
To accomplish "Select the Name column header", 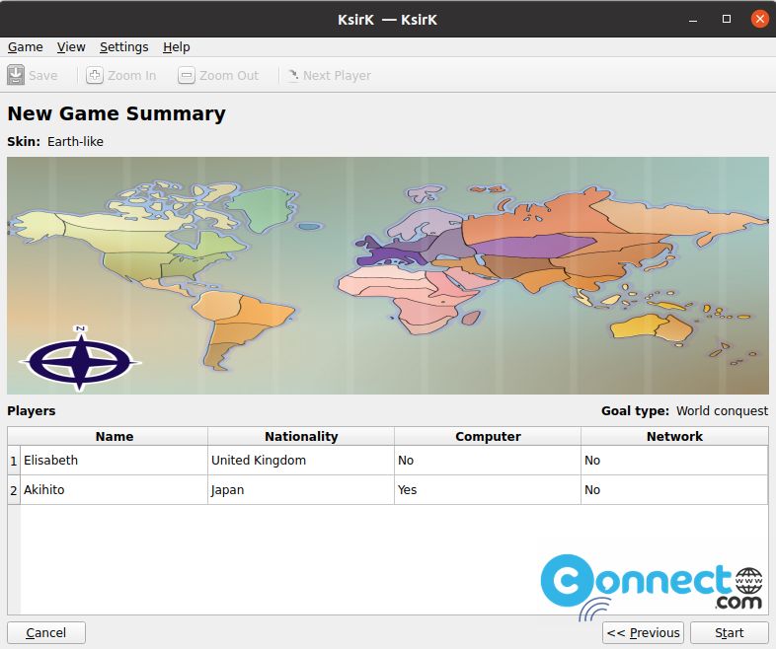I will tap(115, 436).
